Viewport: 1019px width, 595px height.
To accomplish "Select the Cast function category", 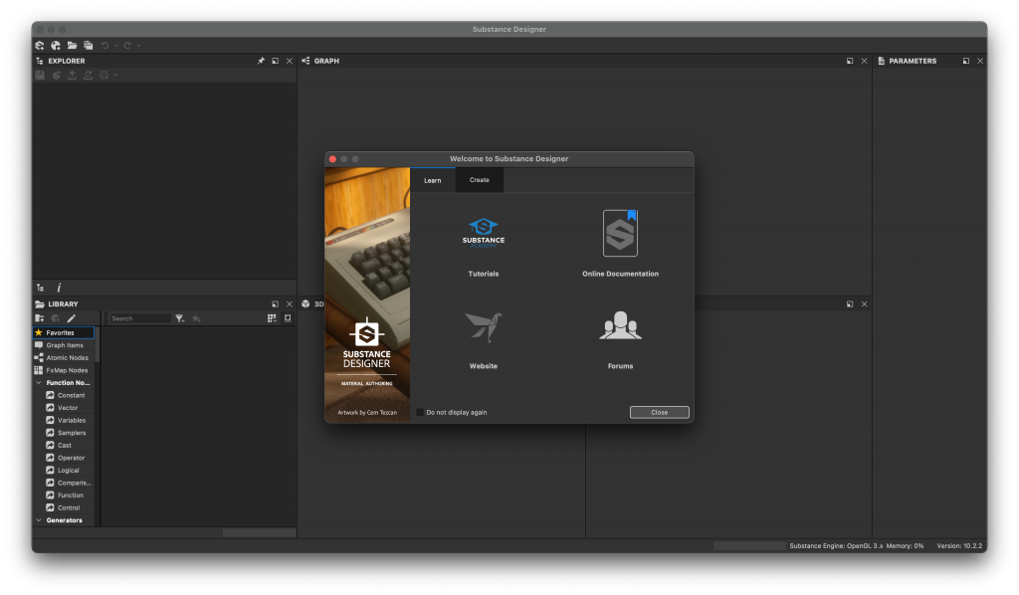I will 69,445.
